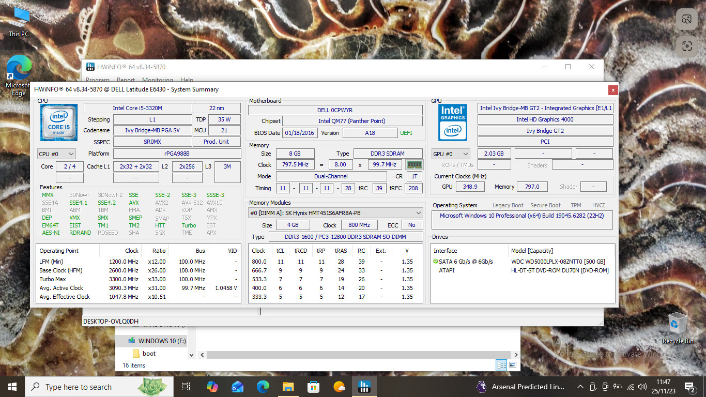
Task: Click the Intel HD Graphics 4000 field
Action: point(545,119)
